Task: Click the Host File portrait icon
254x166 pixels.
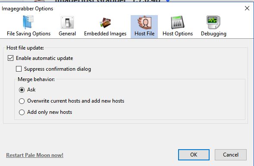Action: coord(144,22)
